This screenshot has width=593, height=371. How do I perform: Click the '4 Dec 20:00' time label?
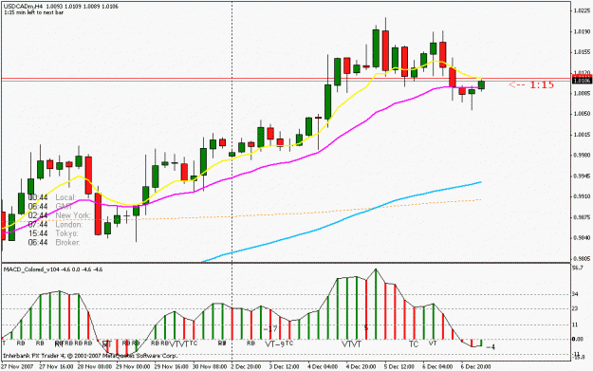point(361,367)
